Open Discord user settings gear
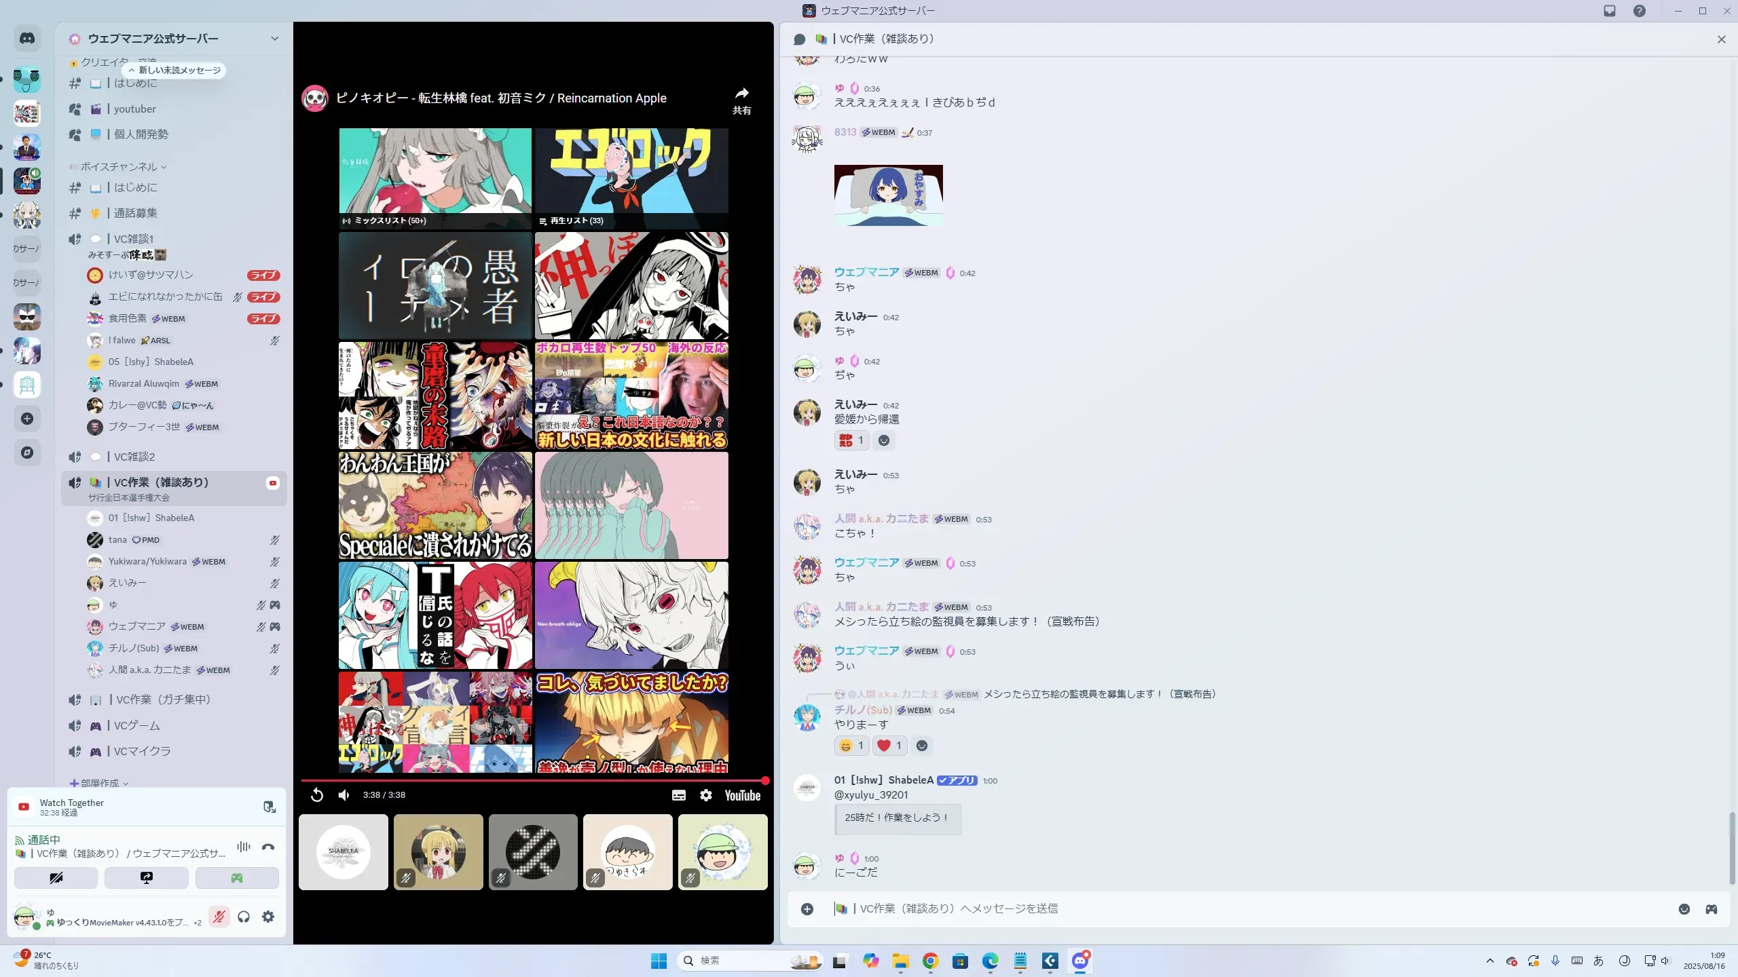This screenshot has width=1738, height=977. coord(268,917)
